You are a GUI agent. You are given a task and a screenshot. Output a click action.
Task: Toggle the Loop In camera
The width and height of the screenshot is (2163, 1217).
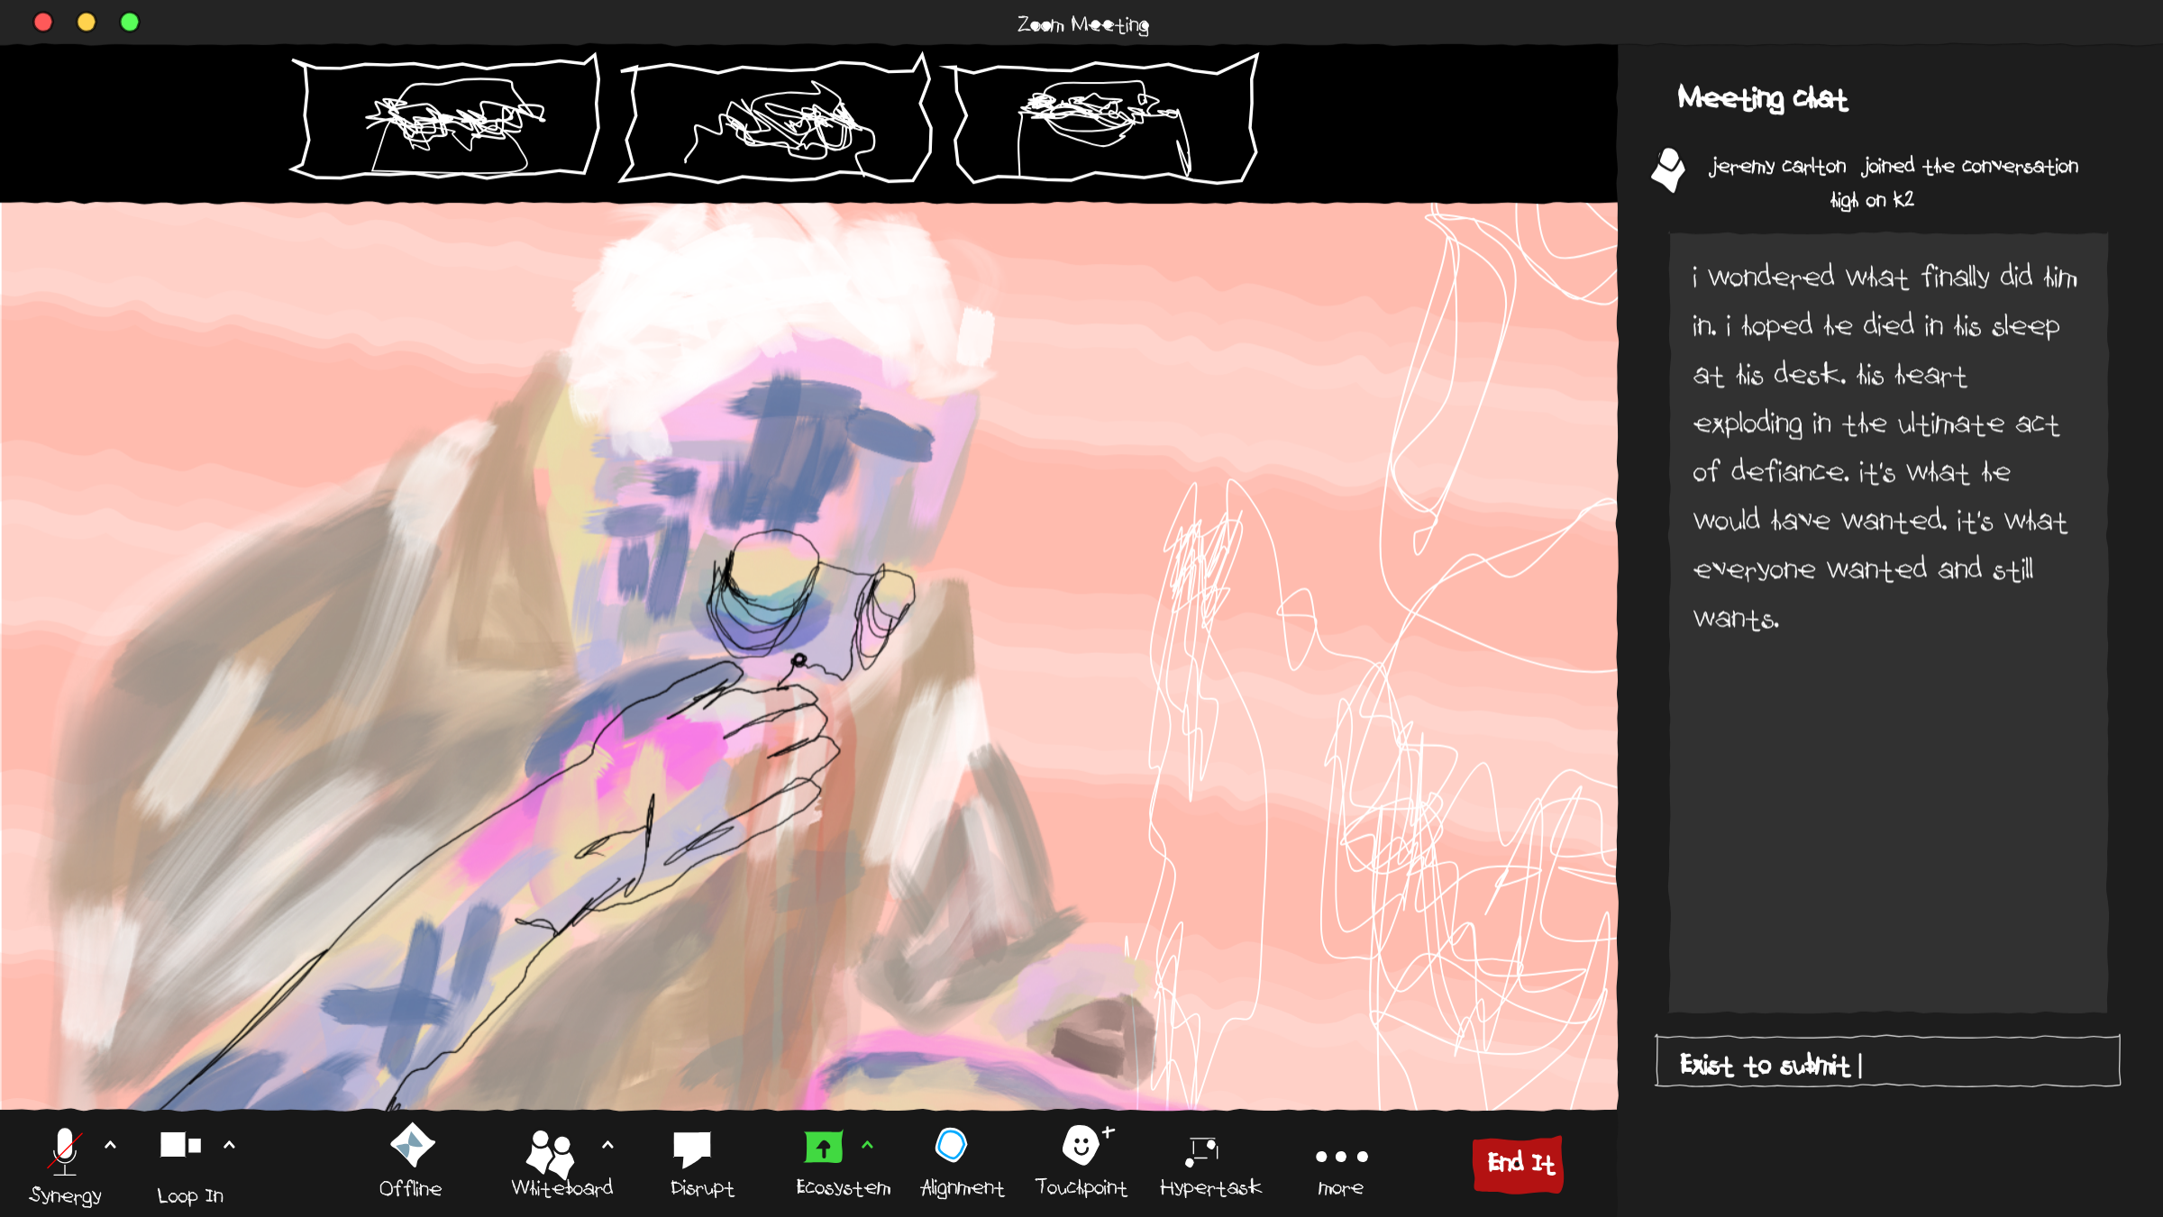tap(179, 1146)
